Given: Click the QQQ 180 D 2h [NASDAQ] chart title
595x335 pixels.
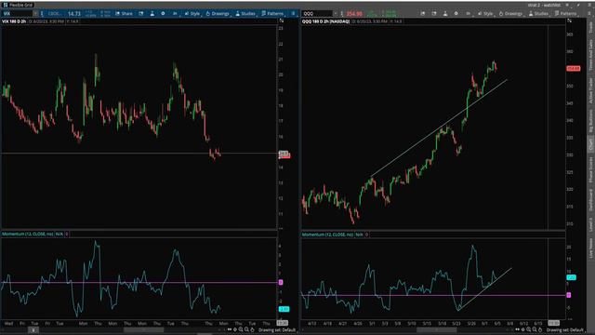Looking at the screenshot, I should click(x=325, y=21).
